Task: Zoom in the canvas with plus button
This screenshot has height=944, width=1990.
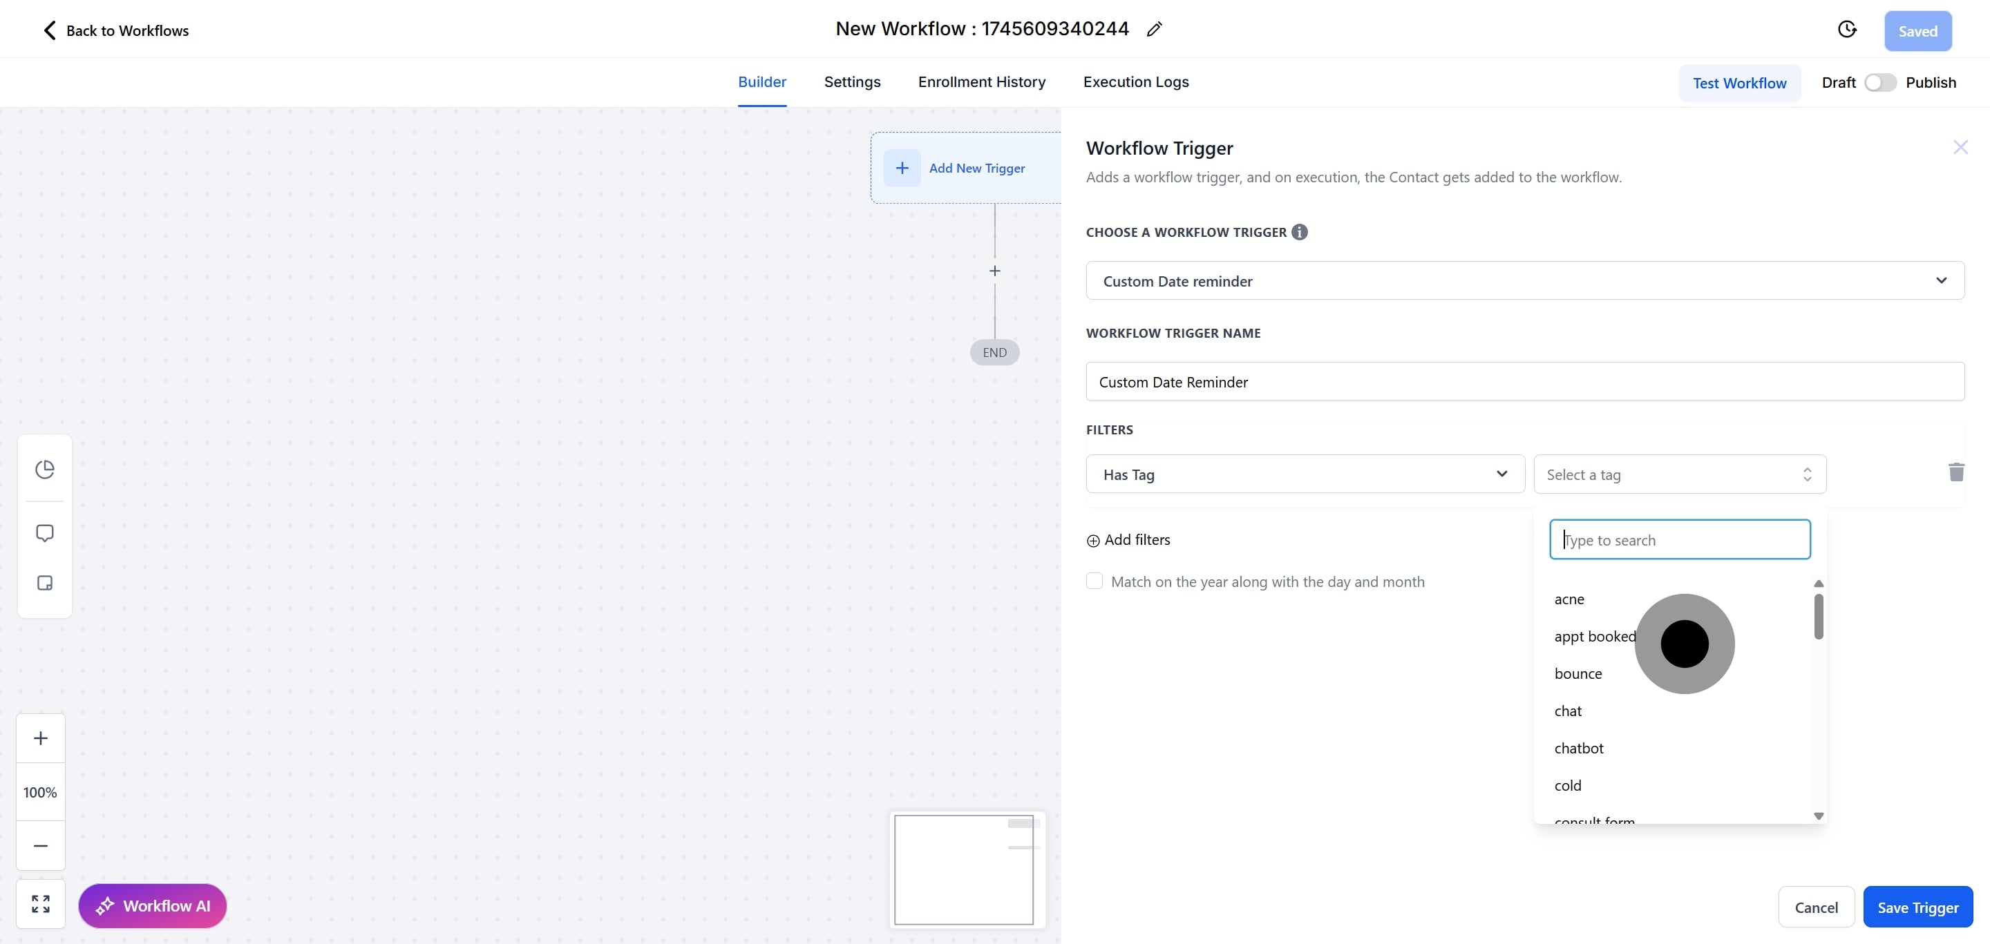Action: [41, 738]
